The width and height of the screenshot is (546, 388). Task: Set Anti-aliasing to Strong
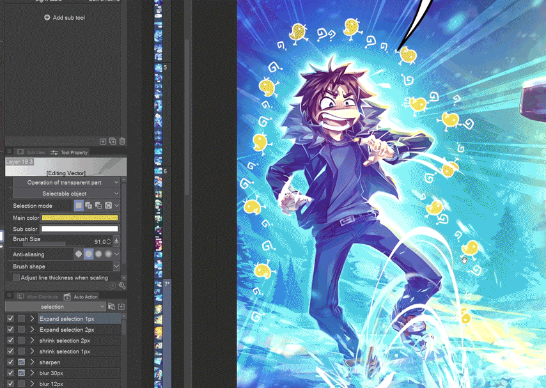[108, 254]
